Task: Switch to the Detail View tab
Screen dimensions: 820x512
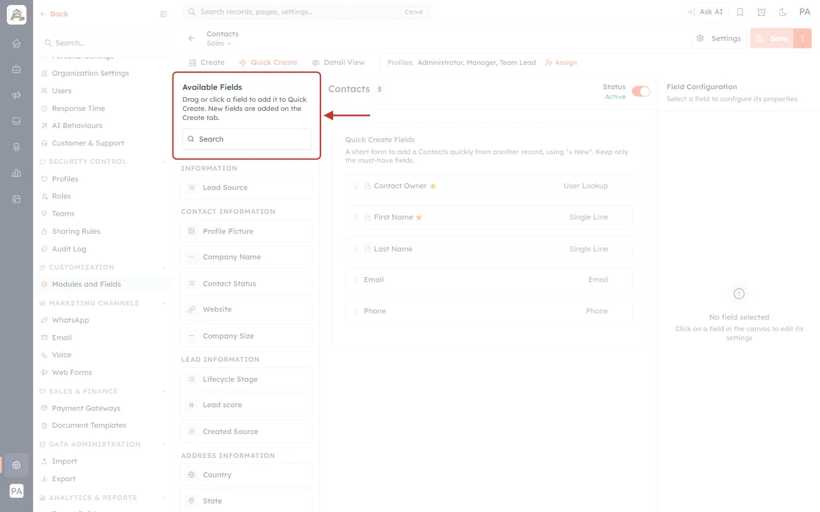Action: 338,63
